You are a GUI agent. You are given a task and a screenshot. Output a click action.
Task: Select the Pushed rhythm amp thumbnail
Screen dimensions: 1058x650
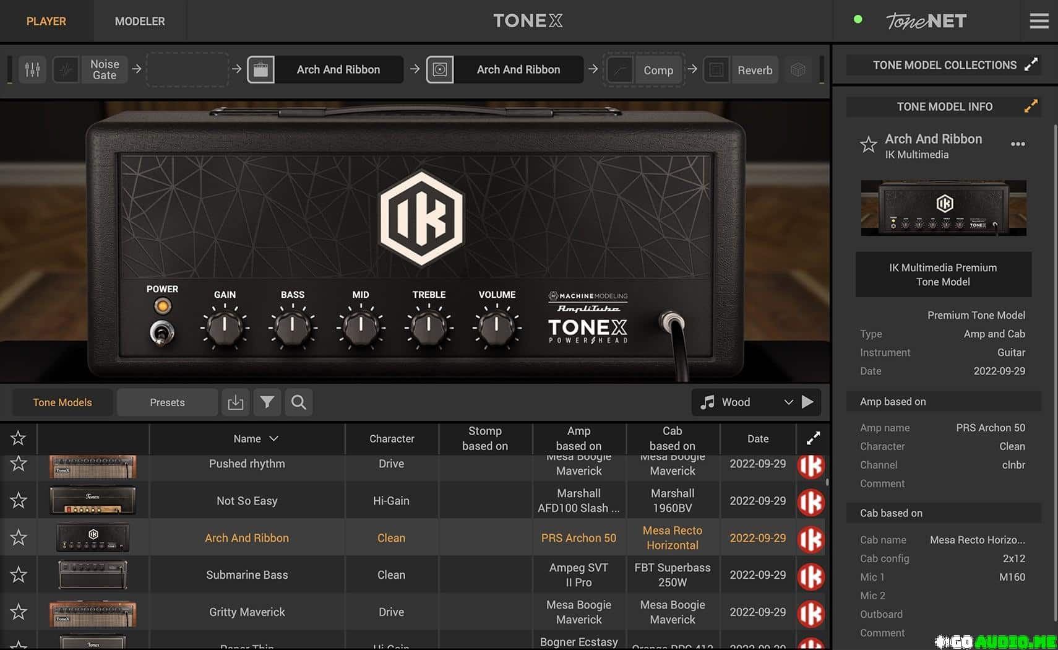click(93, 466)
